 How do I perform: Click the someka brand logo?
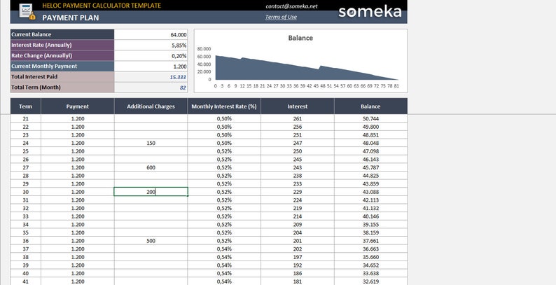[370, 12]
